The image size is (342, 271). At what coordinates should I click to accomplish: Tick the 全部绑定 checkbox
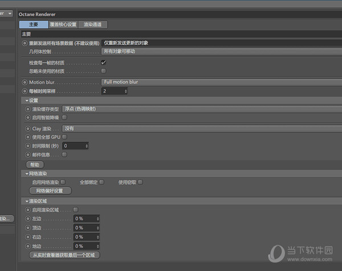(102, 182)
